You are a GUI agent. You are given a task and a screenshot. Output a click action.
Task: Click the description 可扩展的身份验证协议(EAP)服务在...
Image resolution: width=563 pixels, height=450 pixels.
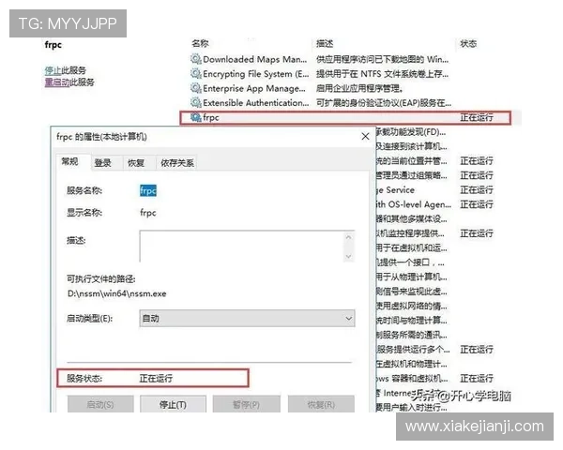tap(384, 103)
